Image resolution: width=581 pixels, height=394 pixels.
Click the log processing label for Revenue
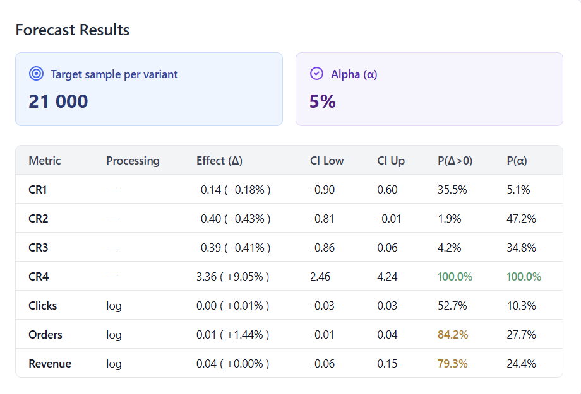click(x=114, y=364)
